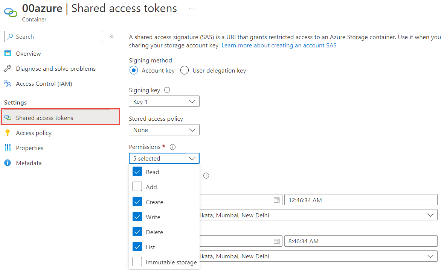Open the Stored access policy dropdown

pyautogui.click(x=164, y=130)
